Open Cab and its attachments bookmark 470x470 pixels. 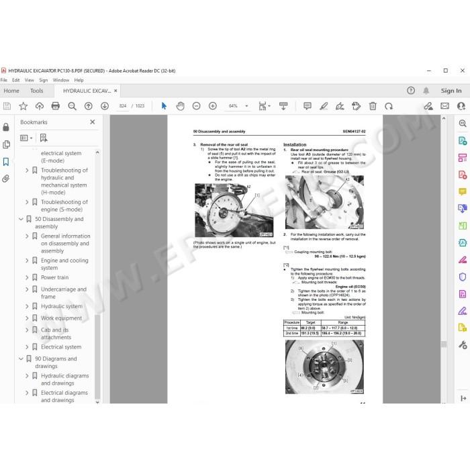click(x=56, y=334)
